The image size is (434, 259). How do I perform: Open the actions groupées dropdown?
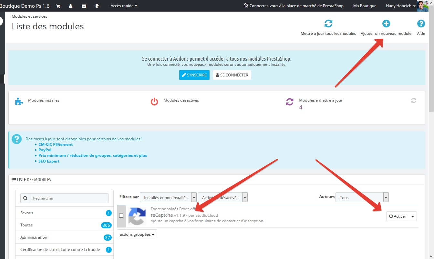click(x=137, y=234)
